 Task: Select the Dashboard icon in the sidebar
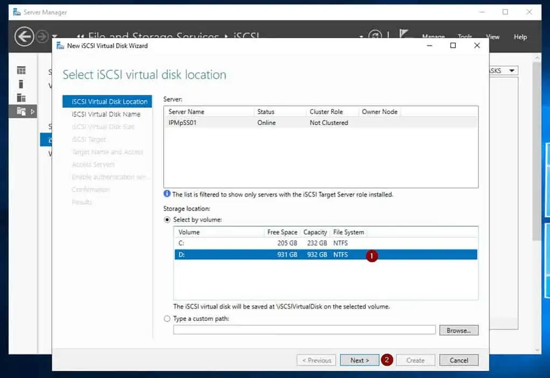coord(22,71)
